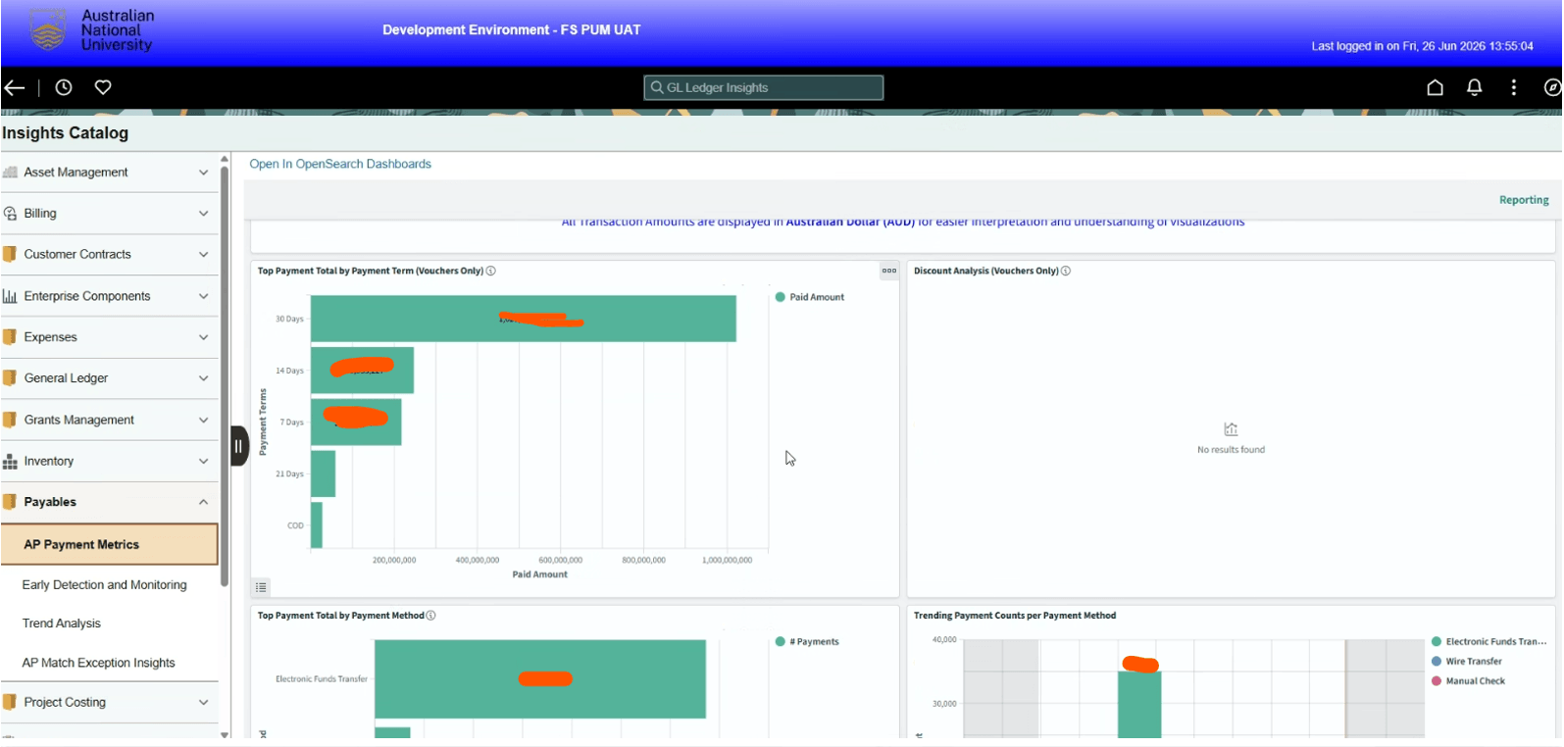Show info for Top Payment Total by Payment Method
Viewport: 1564px width, 747px height.
point(430,616)
